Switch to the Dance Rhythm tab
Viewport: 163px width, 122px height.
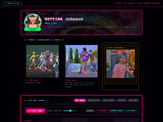[x=94, y=100]
